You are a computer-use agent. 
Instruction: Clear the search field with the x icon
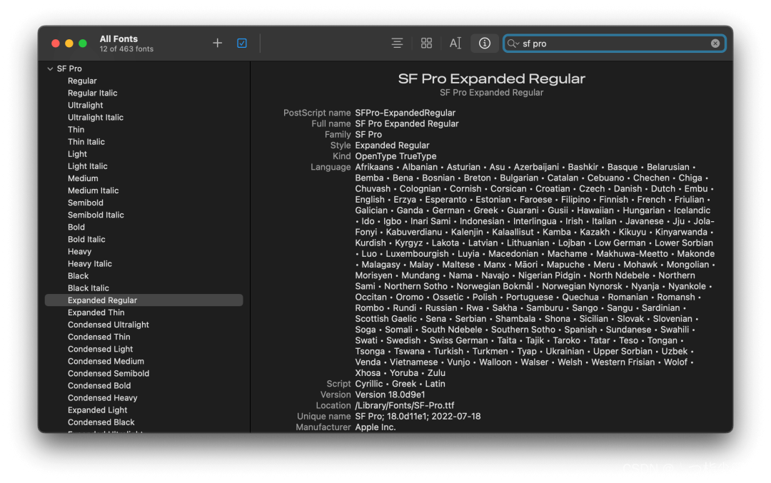(715, 44)
